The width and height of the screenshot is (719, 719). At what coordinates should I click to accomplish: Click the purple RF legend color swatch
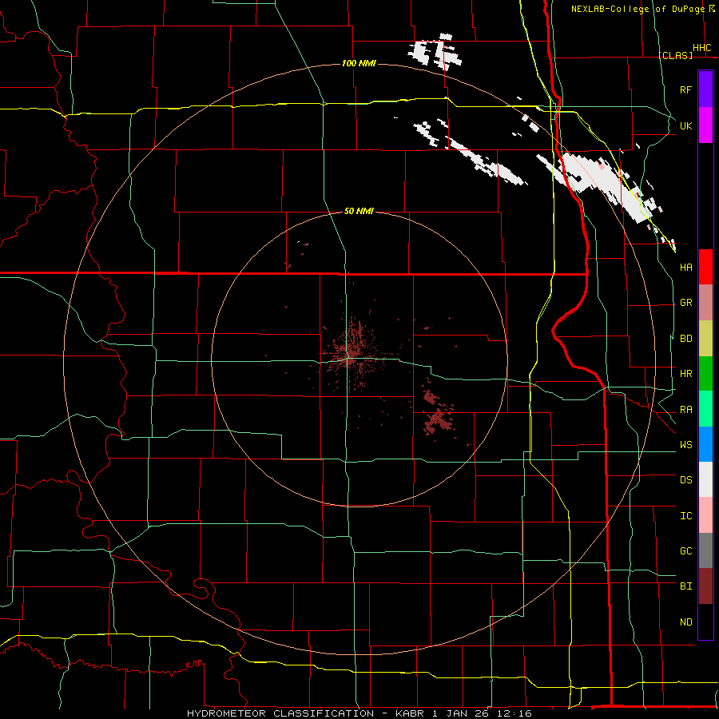click(x=705, y=89)
